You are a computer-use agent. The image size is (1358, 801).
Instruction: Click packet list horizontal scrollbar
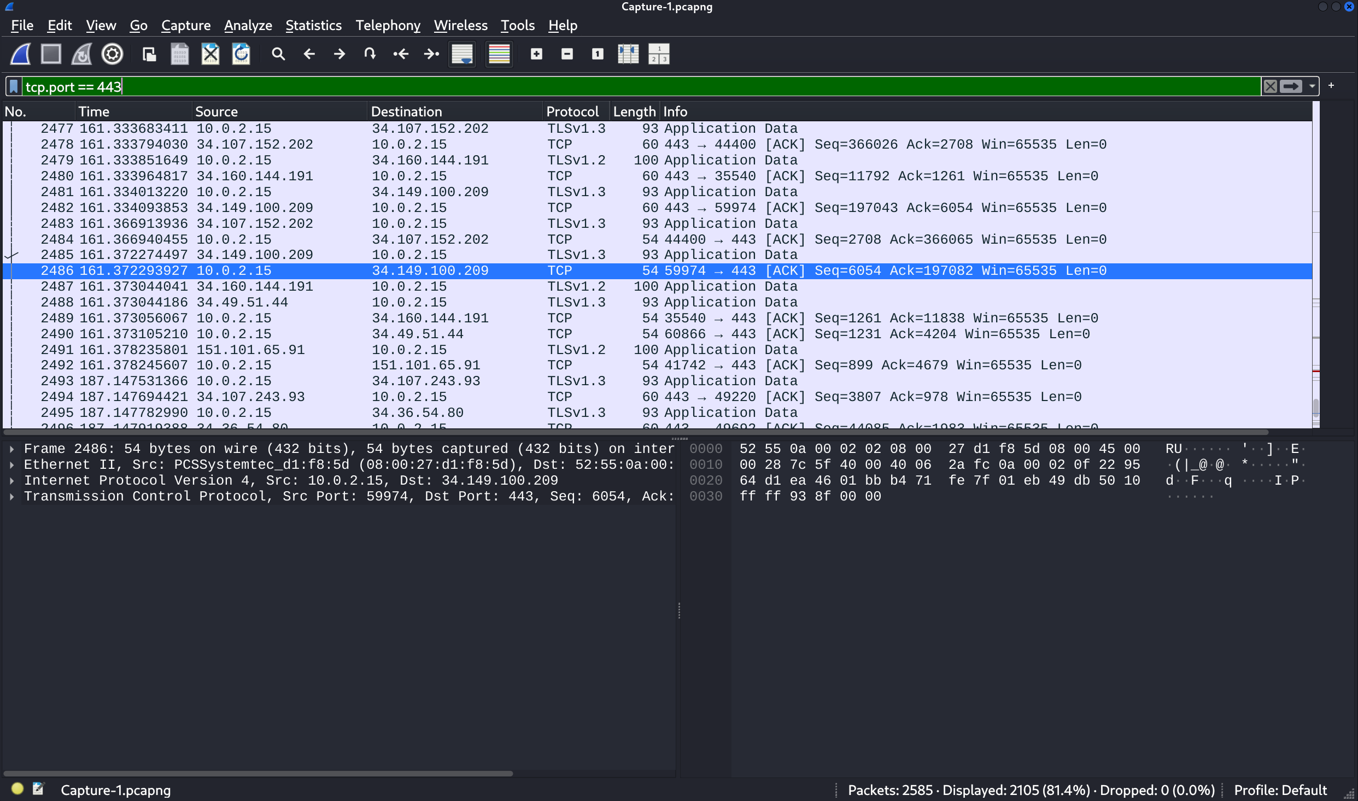pyautogui.click(x=636, y=432)
